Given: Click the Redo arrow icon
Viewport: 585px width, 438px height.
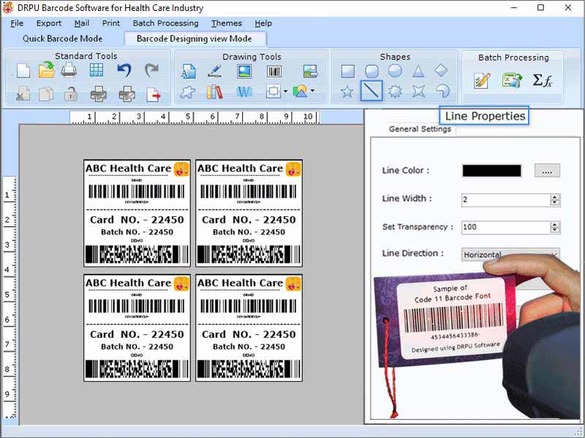Looking at the screenshot, I should click(x=152, y=69).
